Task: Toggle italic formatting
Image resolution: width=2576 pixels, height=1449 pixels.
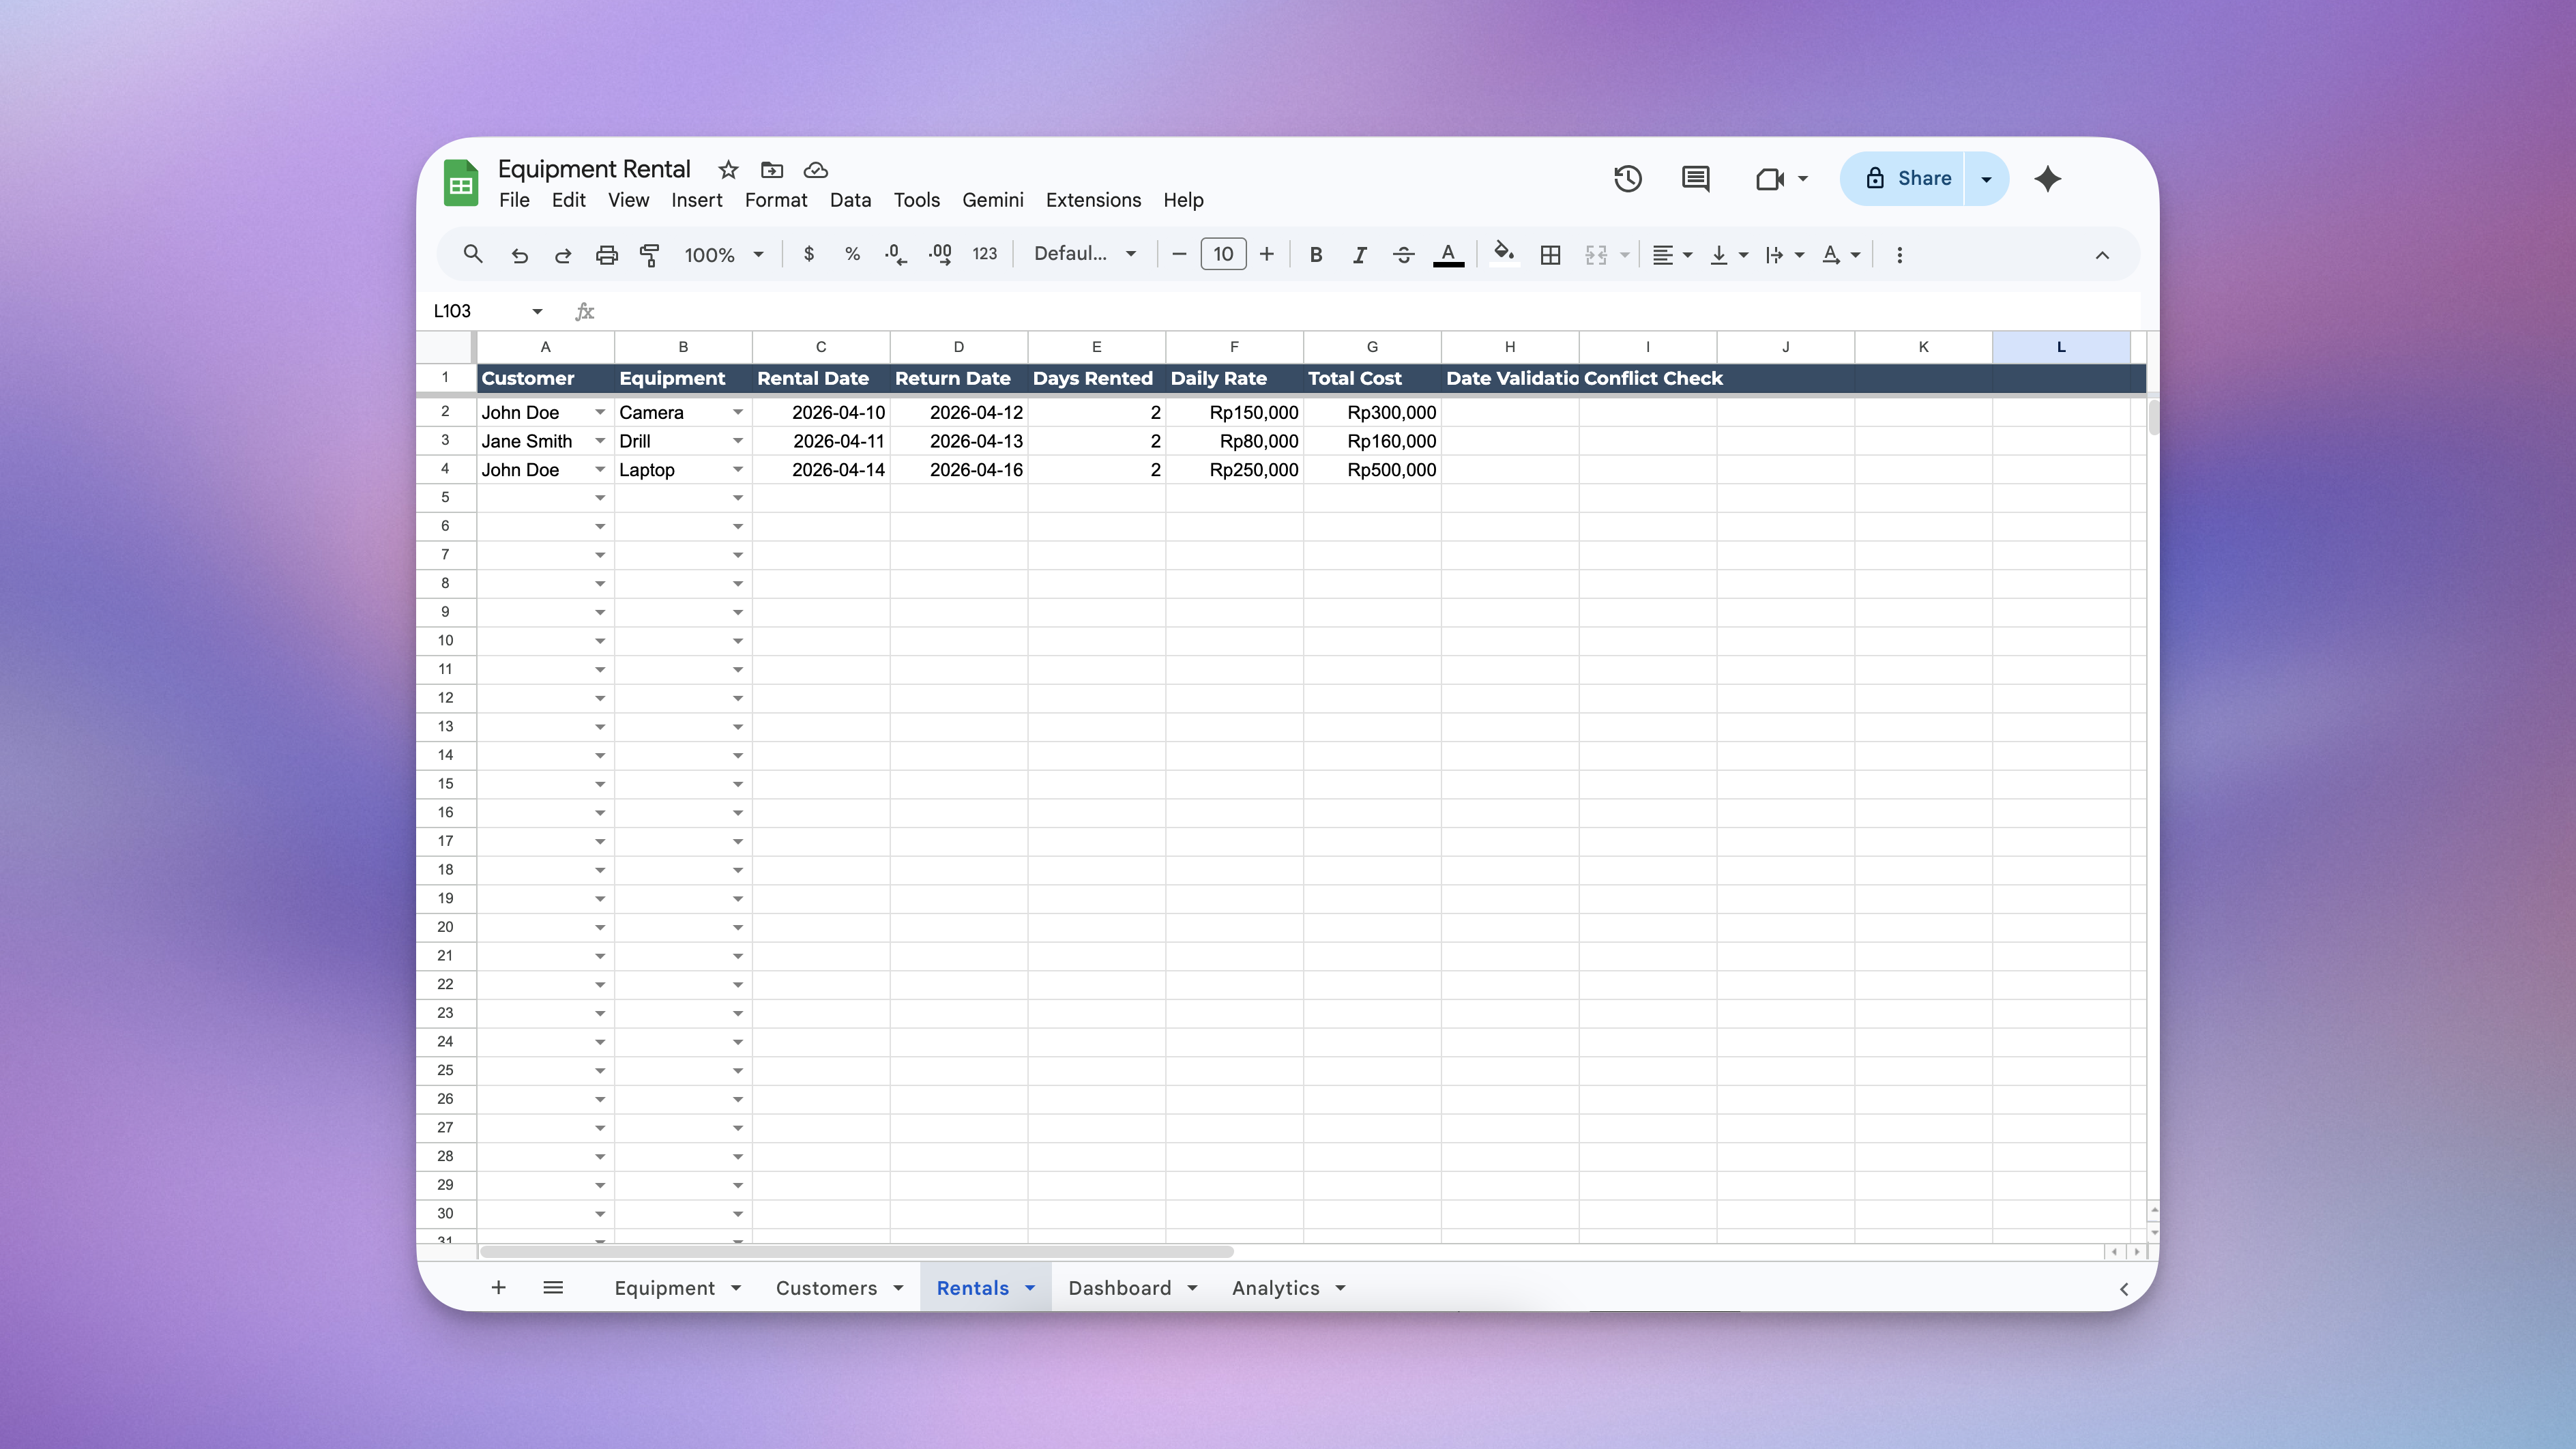Action: click(1359, 255)
